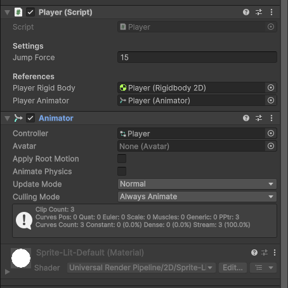Click the Apply Root Motion label

click(x=46, y=159)
